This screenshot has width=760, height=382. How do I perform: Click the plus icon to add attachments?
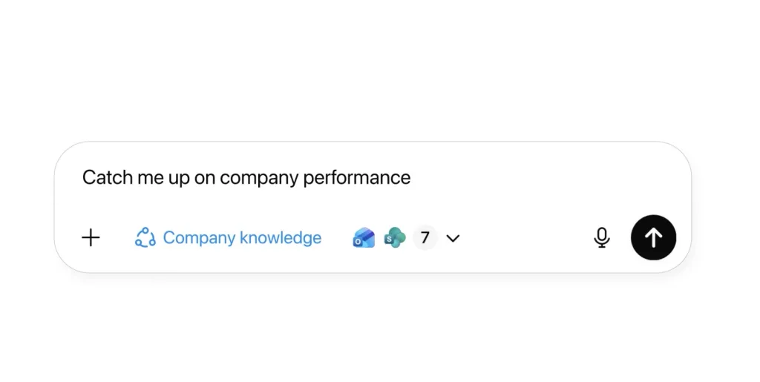(x=91, y=237)
